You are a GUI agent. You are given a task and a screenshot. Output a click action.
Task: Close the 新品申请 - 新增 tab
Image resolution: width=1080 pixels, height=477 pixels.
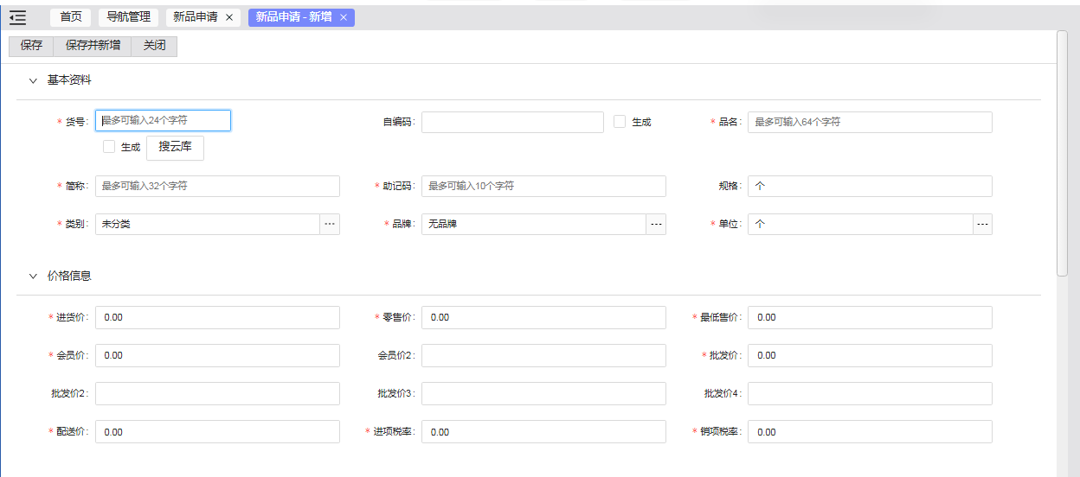pos(344,17)
